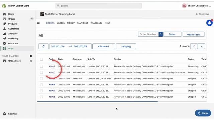Viewport: 214px width, 120px height.
Task: Open the Status filter dropdown
Action: pyautogui.click(x=172, y=34)
